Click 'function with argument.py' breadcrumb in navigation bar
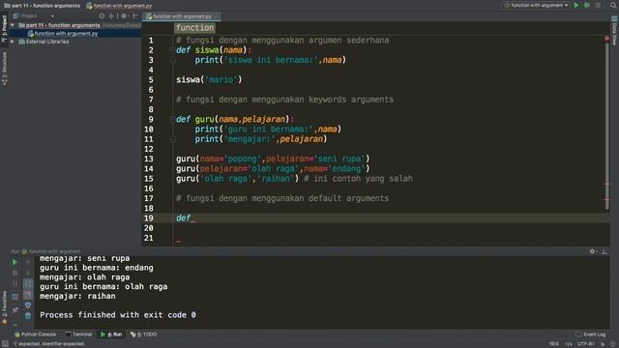This screenshot has height=348, width=619. [119, 6]
